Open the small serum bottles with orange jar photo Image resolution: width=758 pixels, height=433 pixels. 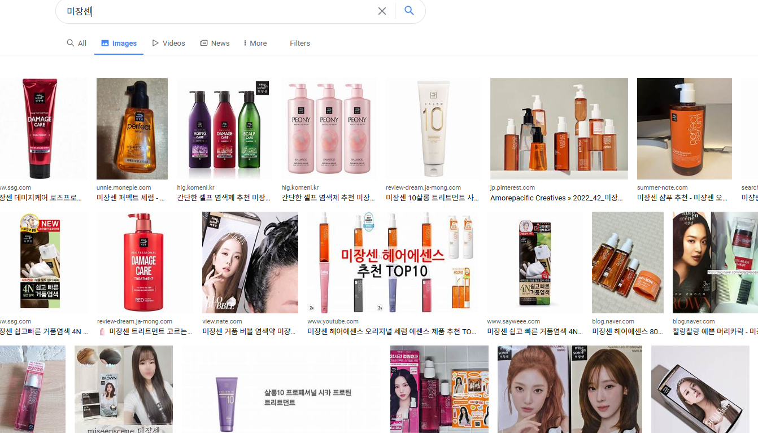coord(628,263)
